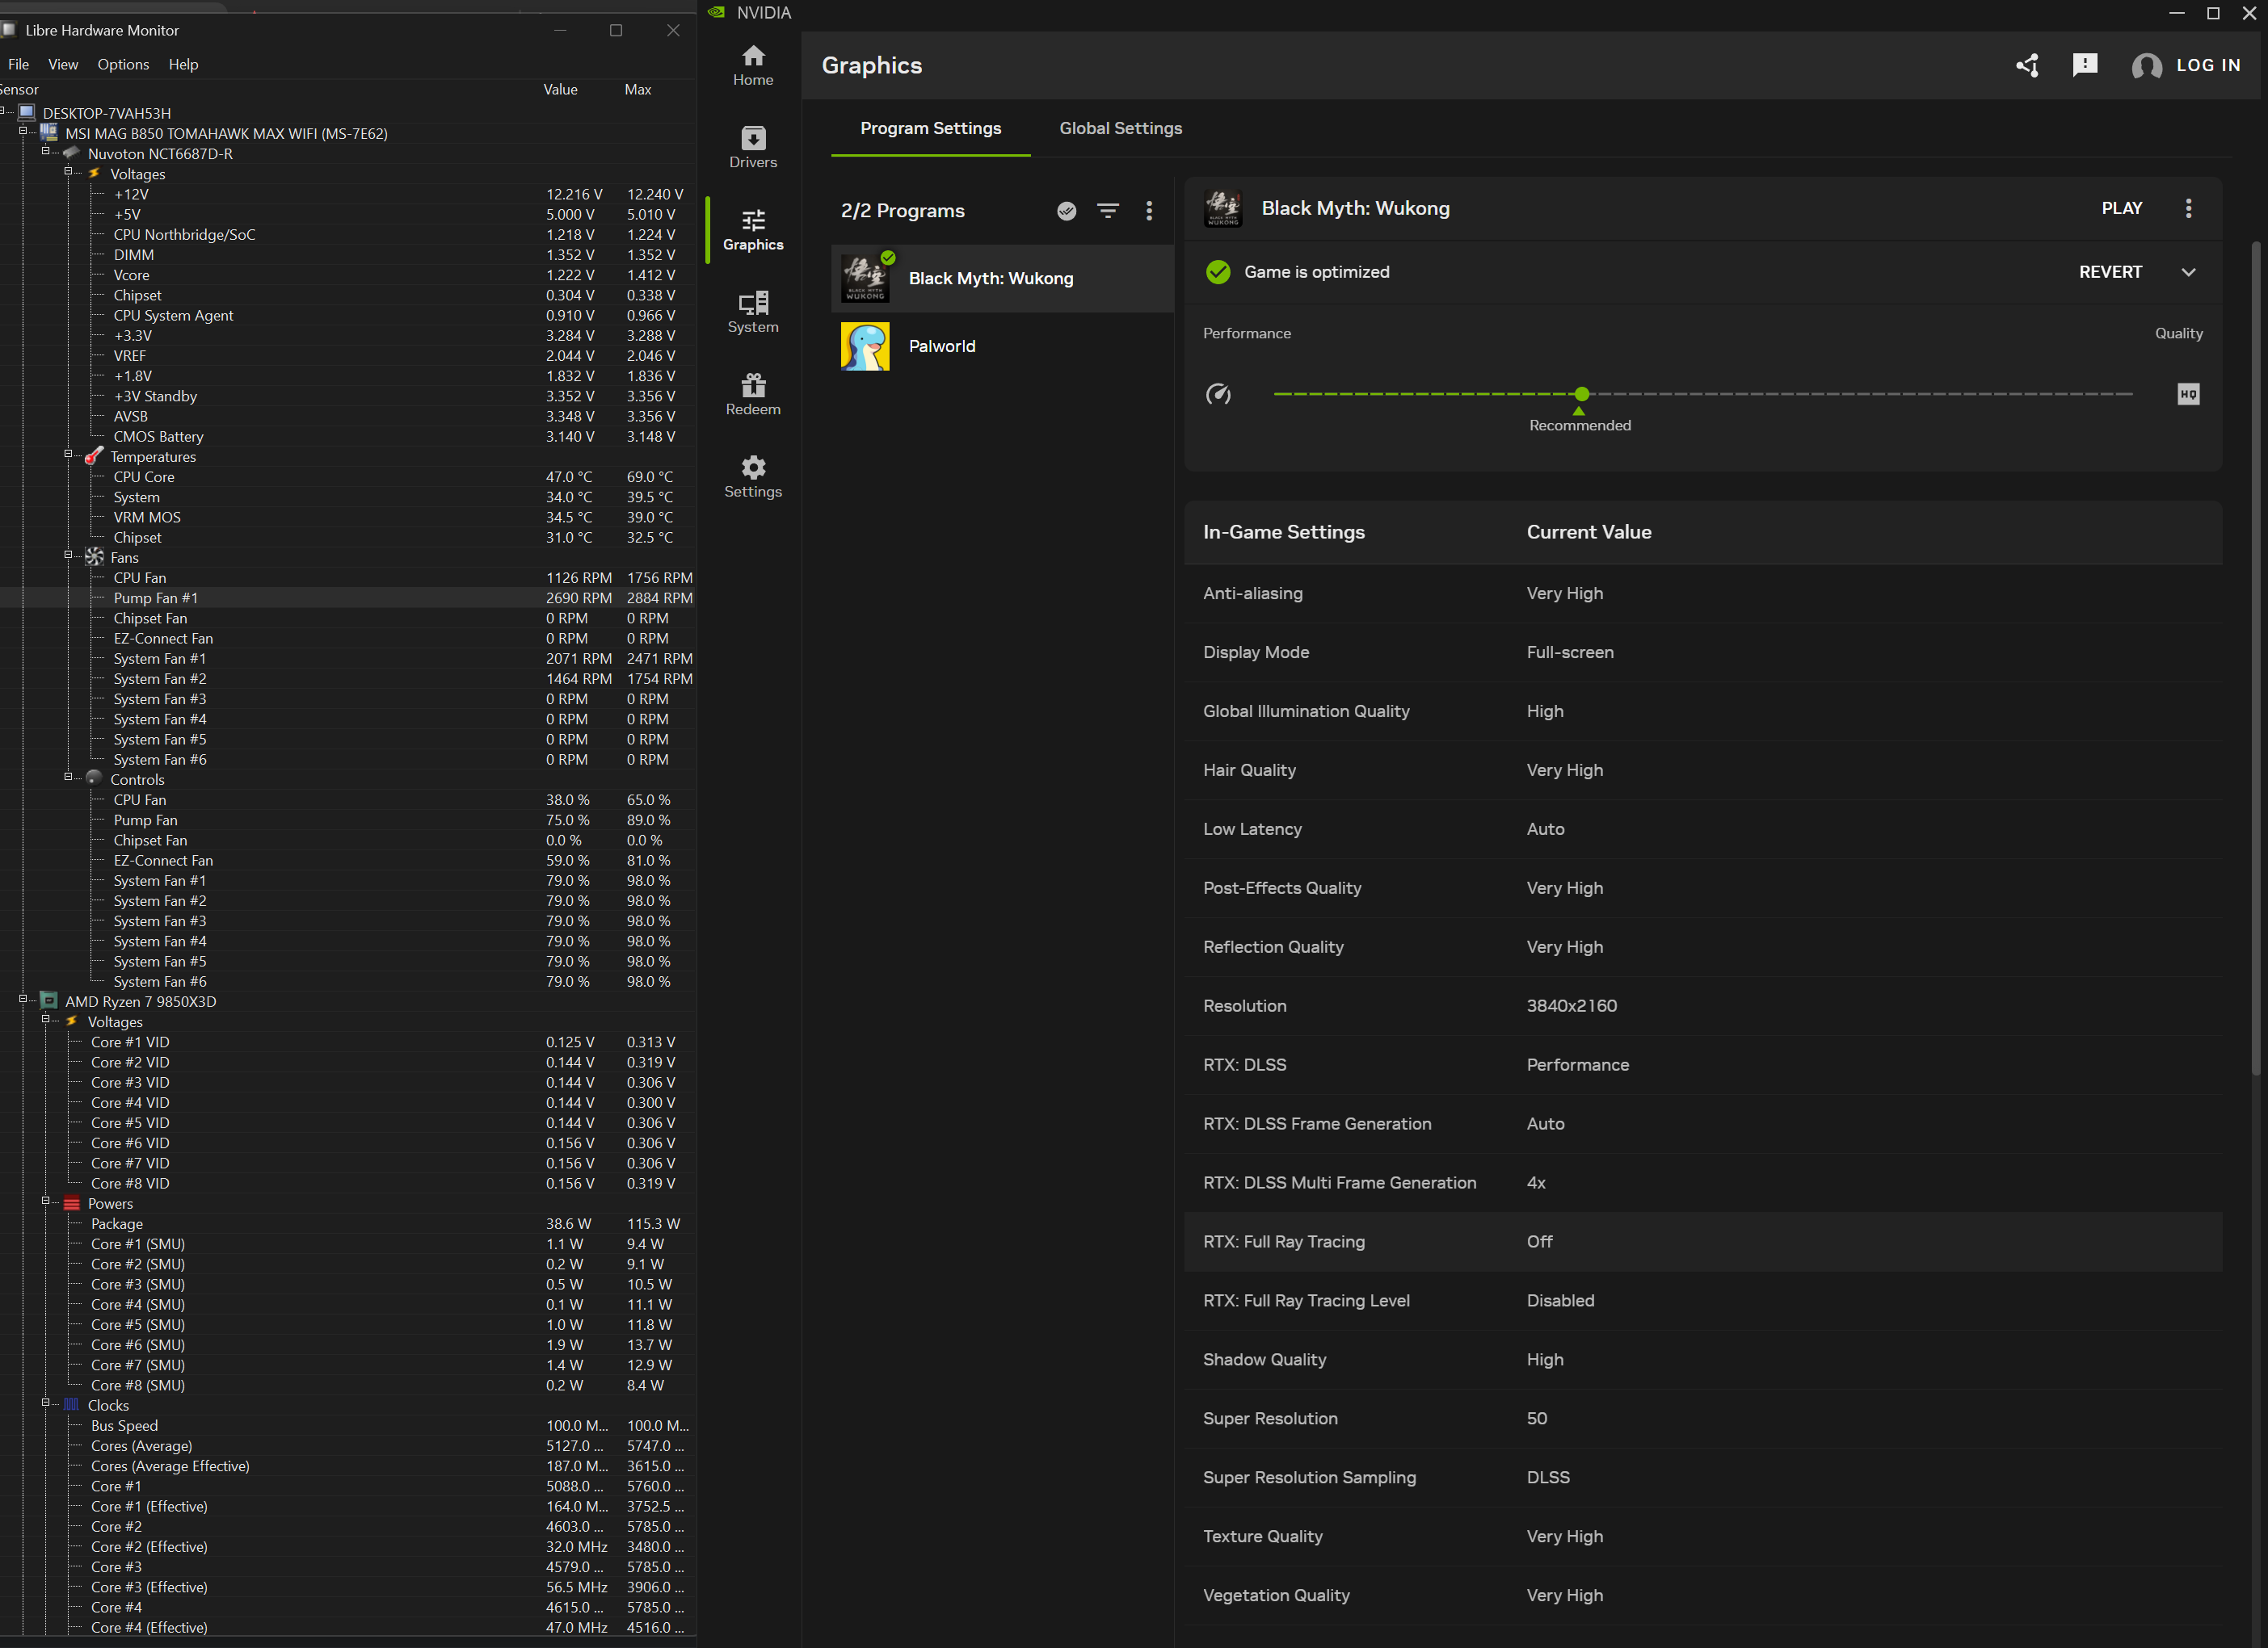Open the Options menu in Libre Hardware Monitor
Screen dimensions: 2268x1648
pos(123,64)
